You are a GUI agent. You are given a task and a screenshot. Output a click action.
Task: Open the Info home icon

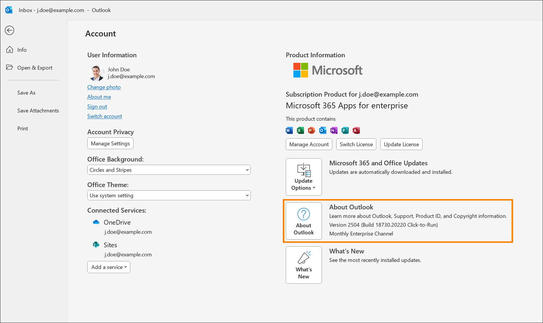10,50
